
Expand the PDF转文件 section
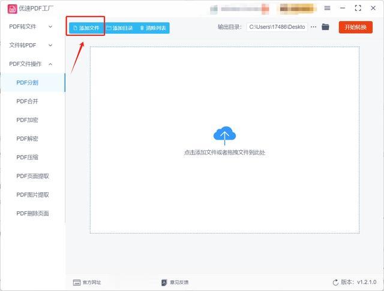pos(31,26)
